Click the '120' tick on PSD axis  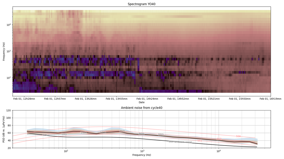(x=8, y=110)
